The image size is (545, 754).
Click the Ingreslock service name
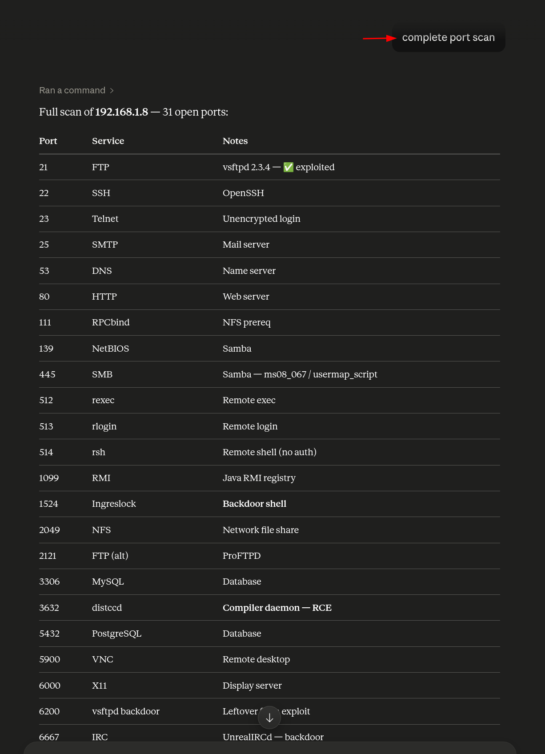(x=114, y=504)
